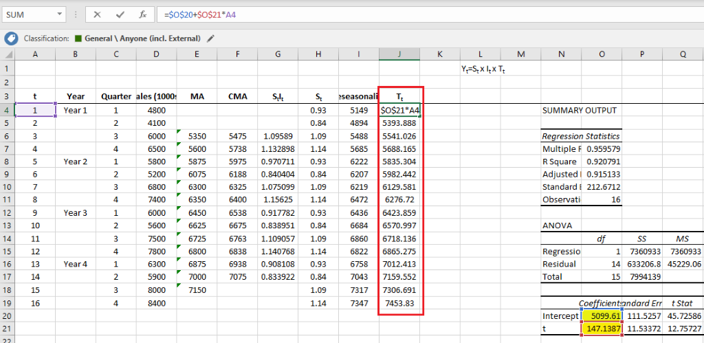Expand the Name Box dropdown arrow
704x343 pixels.
pos(60,14)
